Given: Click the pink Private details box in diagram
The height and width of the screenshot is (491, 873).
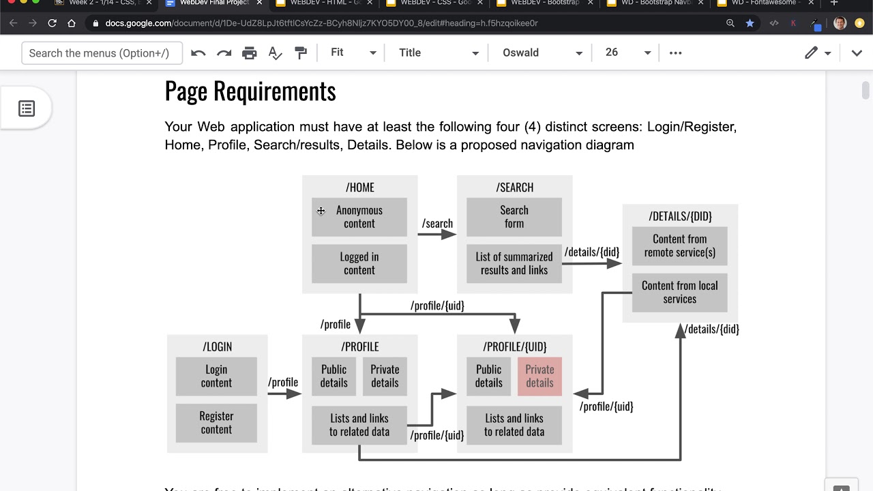Looking at the screenshot, I should click(539, 376).
